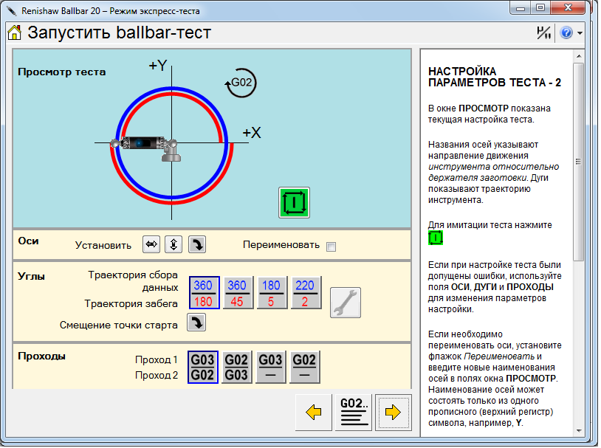601x448 pixels.
Task: Select the G03/G02 passes option
Action: [x=203, y=367]
